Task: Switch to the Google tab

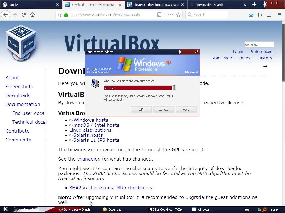Action: coord(31,4)
